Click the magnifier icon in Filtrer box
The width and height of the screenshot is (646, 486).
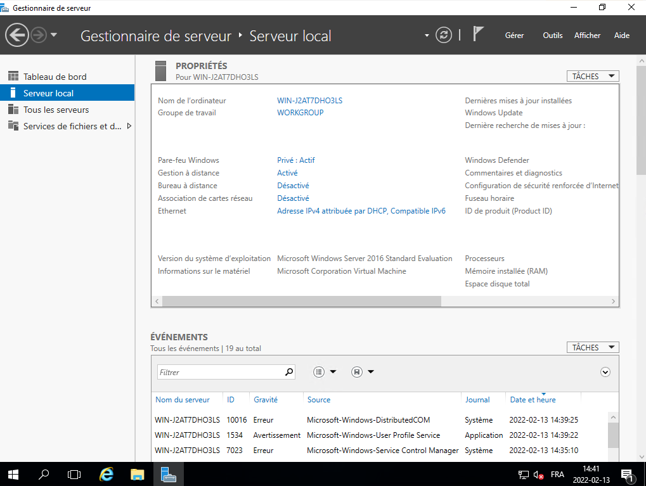tap(289, 372)
